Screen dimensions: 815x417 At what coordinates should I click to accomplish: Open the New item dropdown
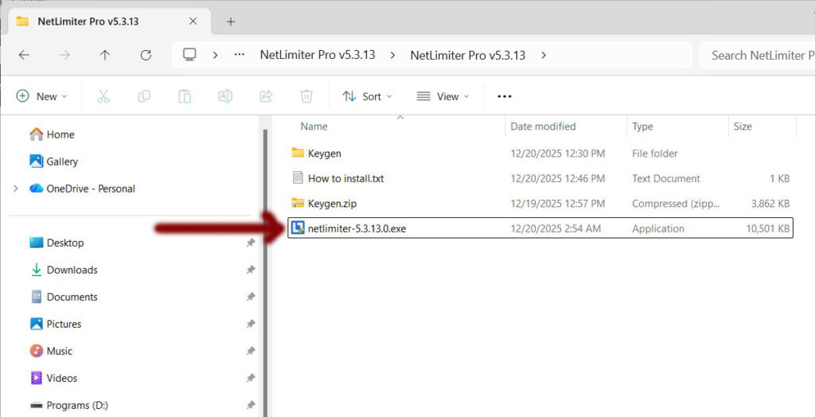click(42, 96)
